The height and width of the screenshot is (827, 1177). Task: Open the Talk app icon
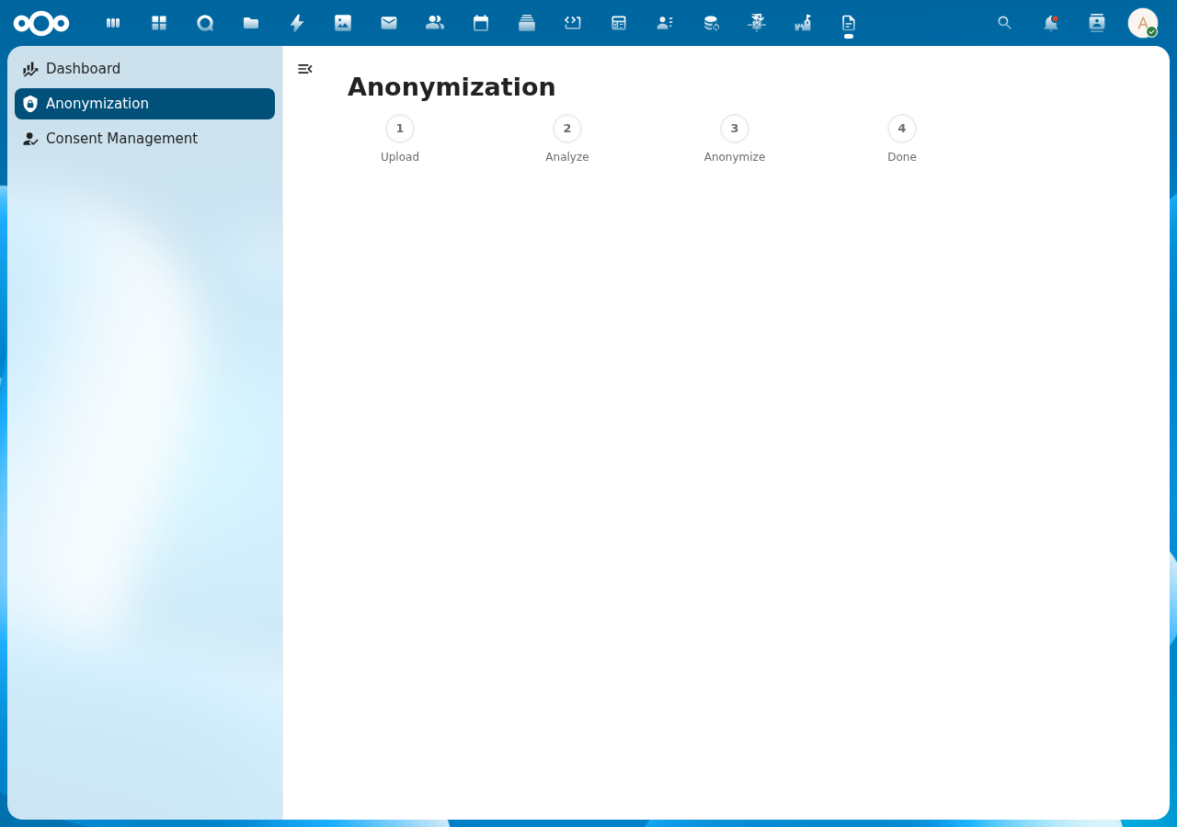[205, 23]
